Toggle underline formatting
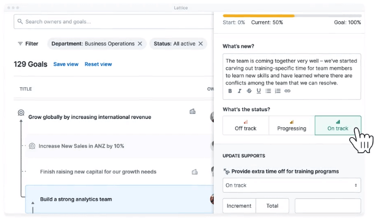381x221 pixels. pyautogui.click(x=258, y=91)
